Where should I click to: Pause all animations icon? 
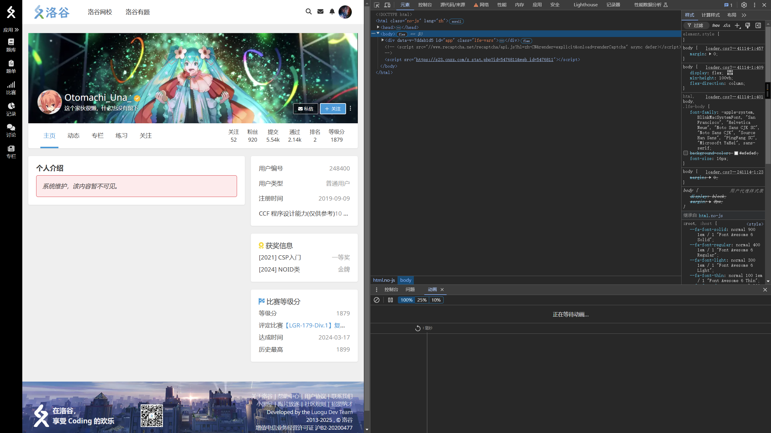pos(390,300)
